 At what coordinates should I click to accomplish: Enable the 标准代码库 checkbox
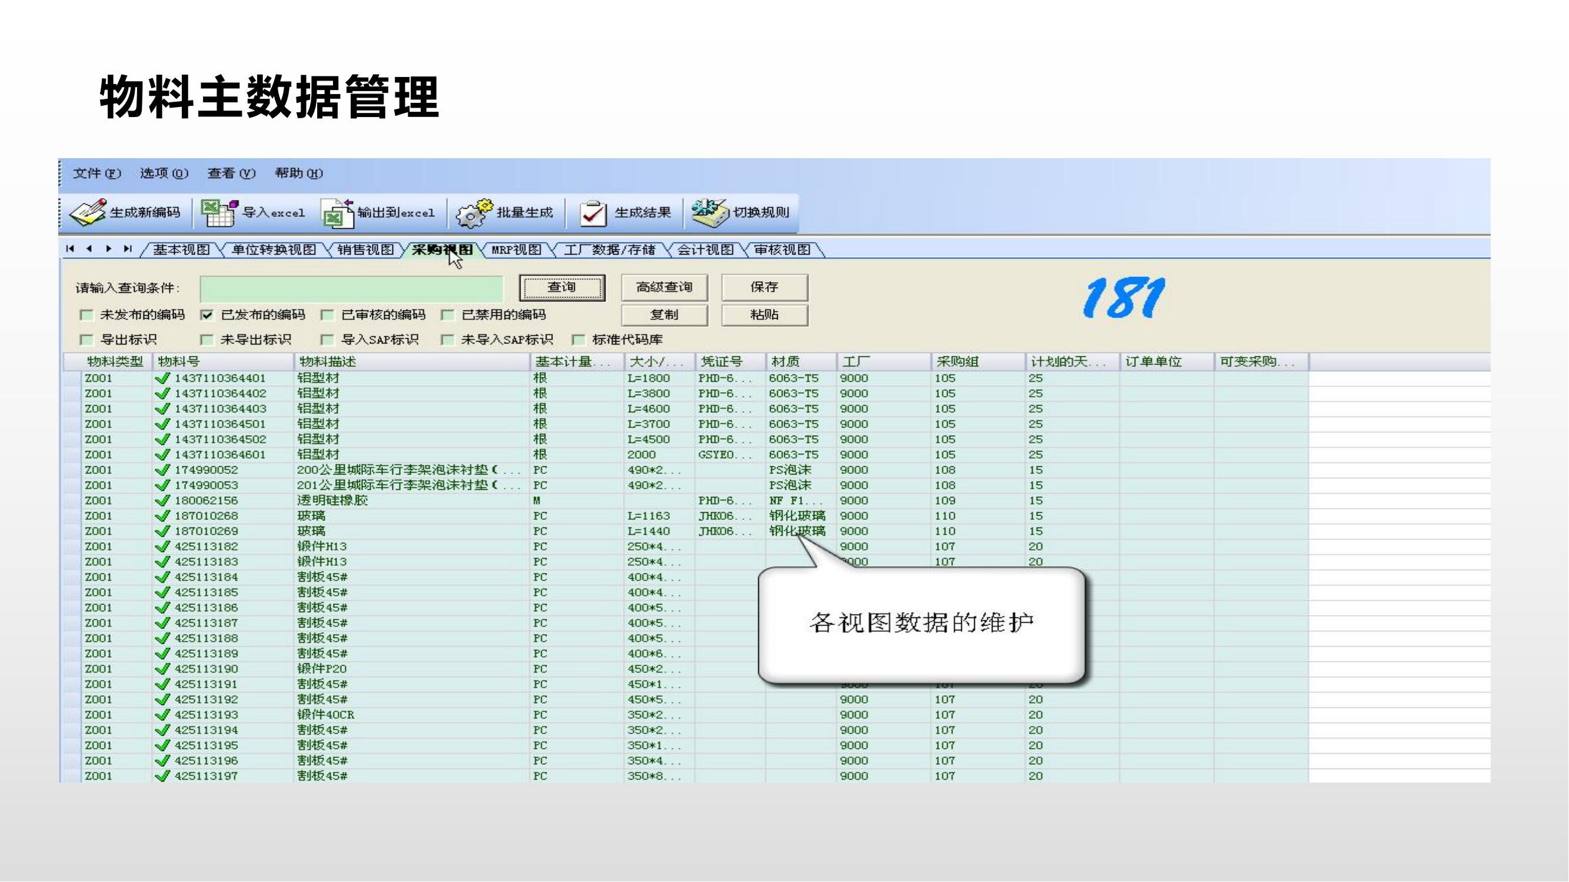[x=579, y=340]
